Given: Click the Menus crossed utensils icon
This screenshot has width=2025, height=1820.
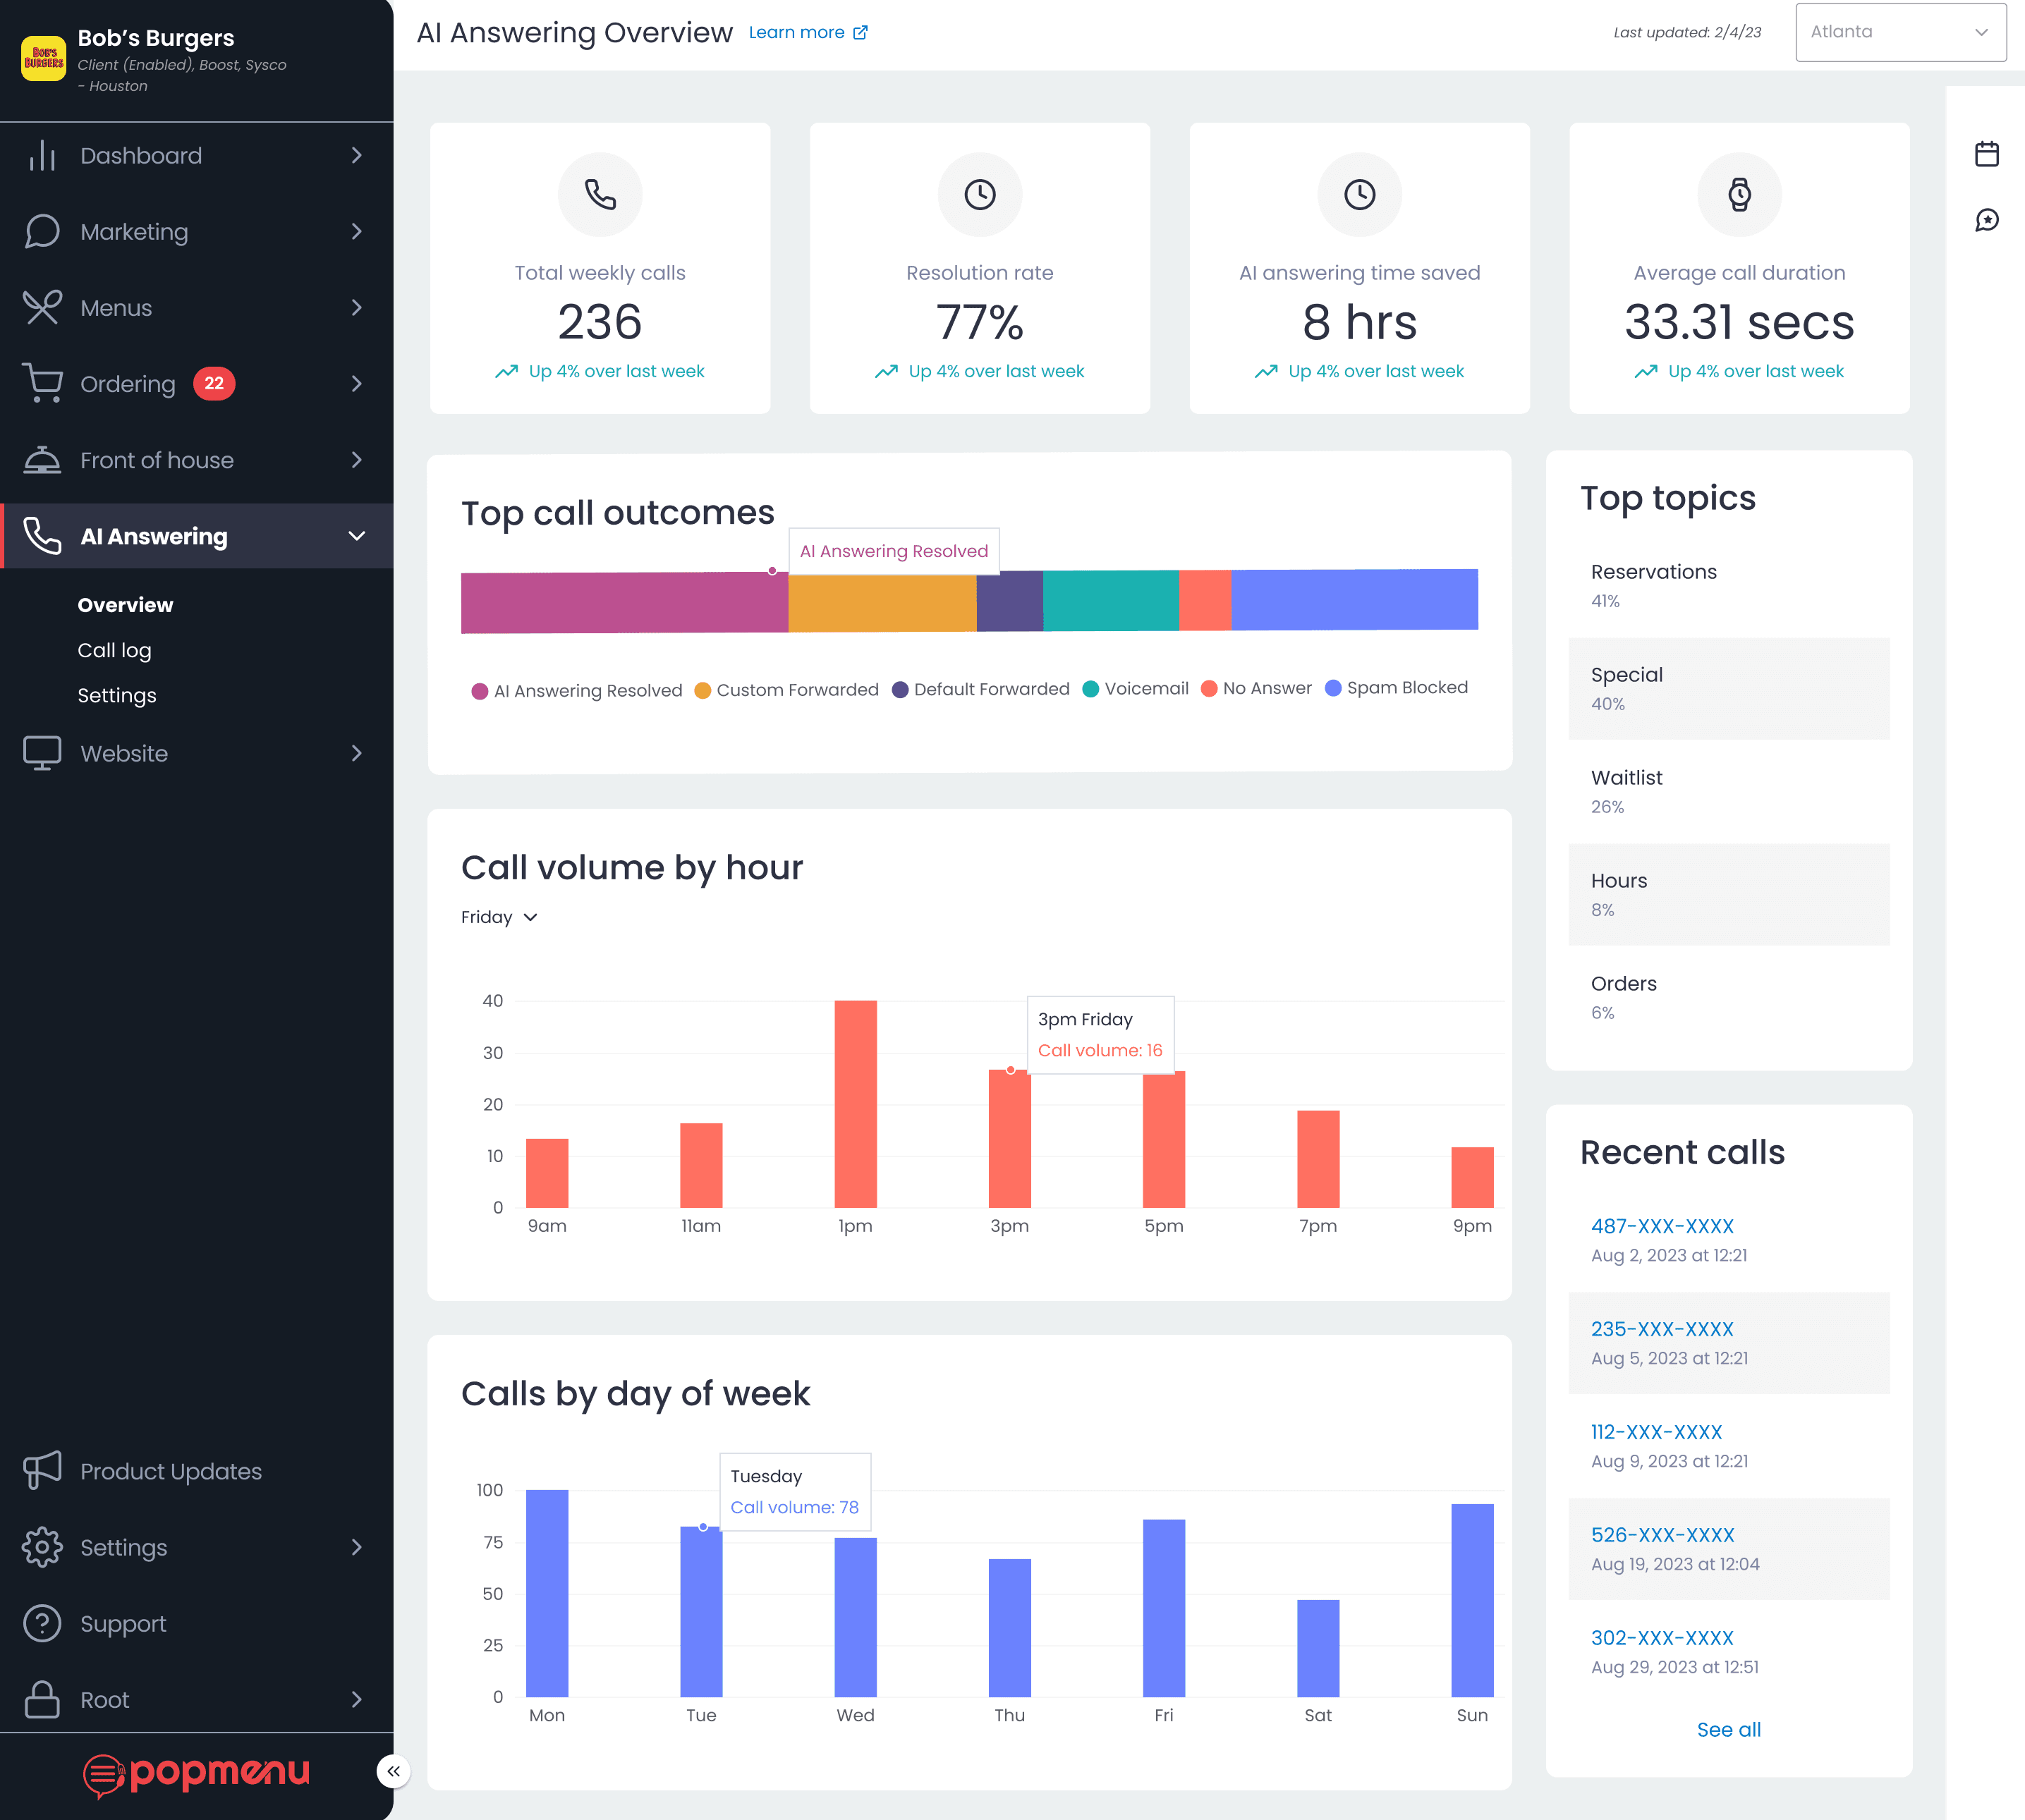Looking at the screenshot, I should [x=42, y=307].
